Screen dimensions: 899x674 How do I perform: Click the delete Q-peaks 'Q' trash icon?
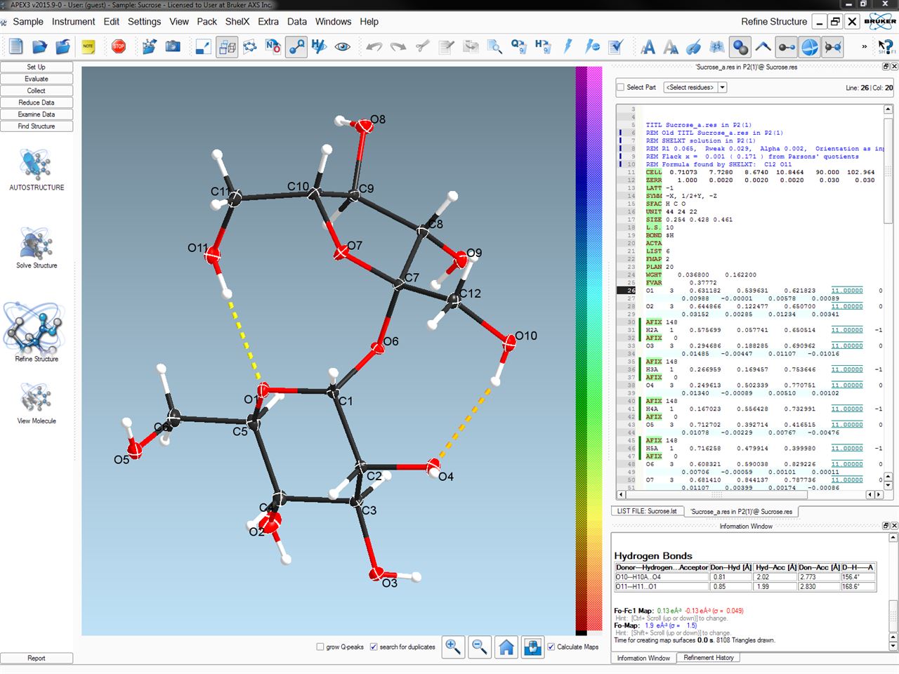[518, 47]
